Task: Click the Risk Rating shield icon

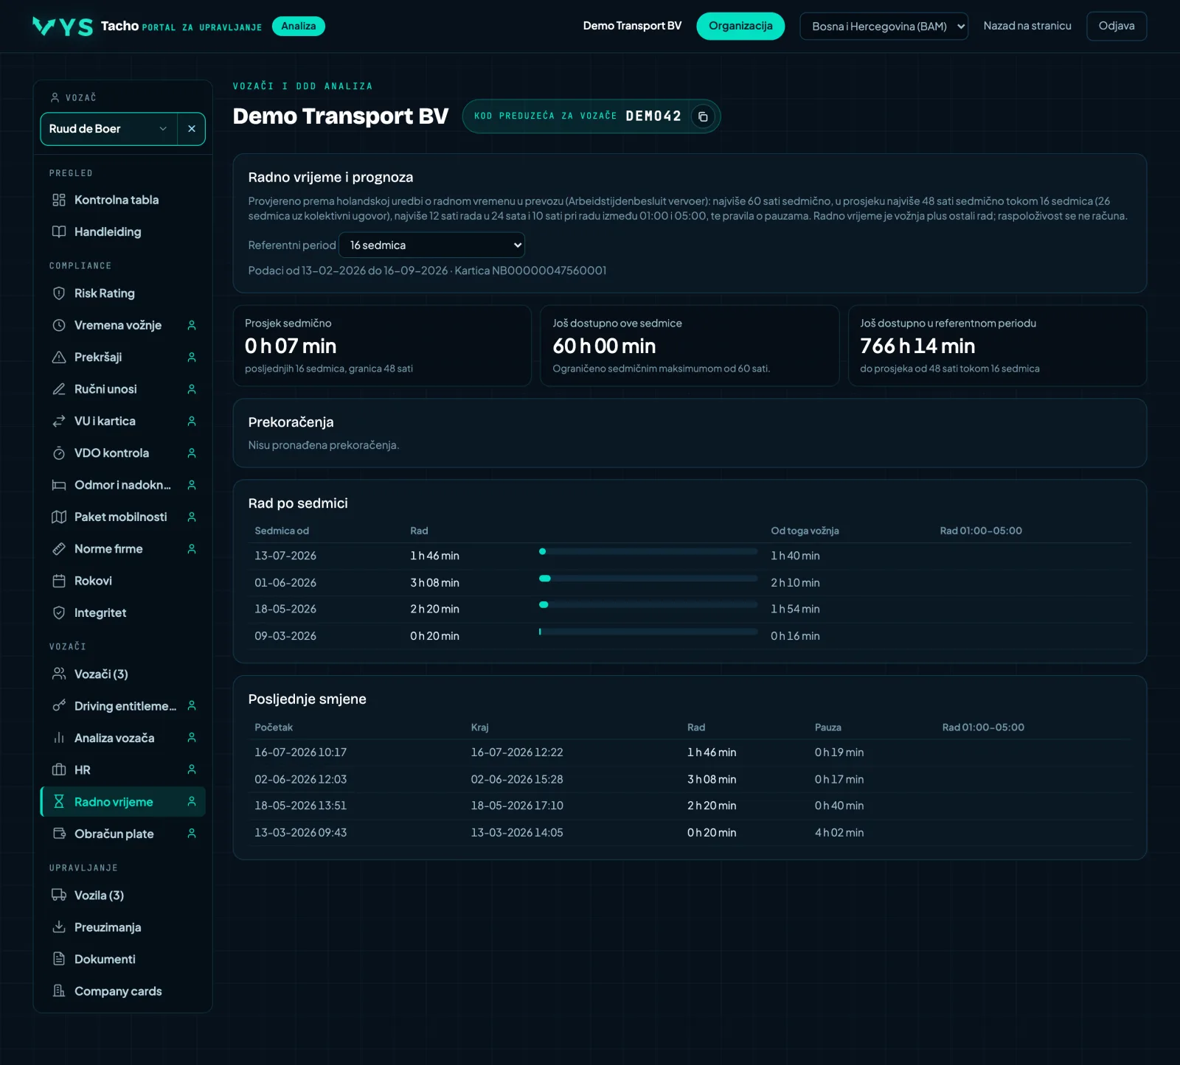Action: click(x=59, y=293)
